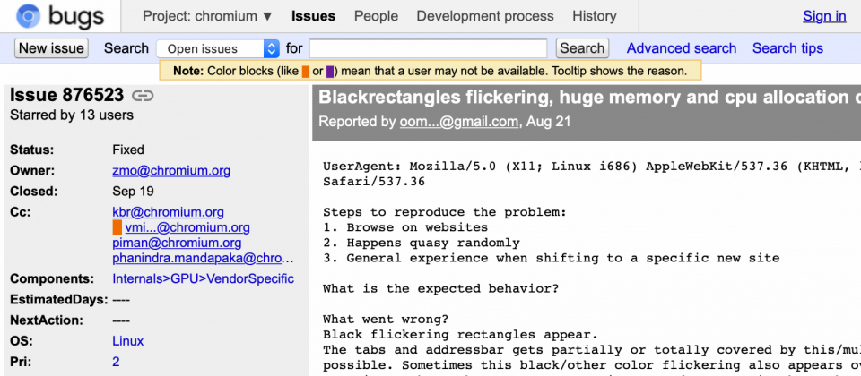Click the New issue button
Image resolution: width=861 pixels, height=376 pixels.
(x=51, y=48)
